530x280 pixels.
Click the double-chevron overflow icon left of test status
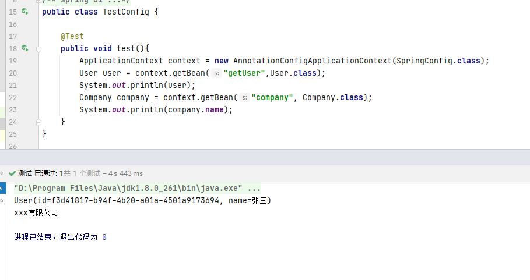2,173
